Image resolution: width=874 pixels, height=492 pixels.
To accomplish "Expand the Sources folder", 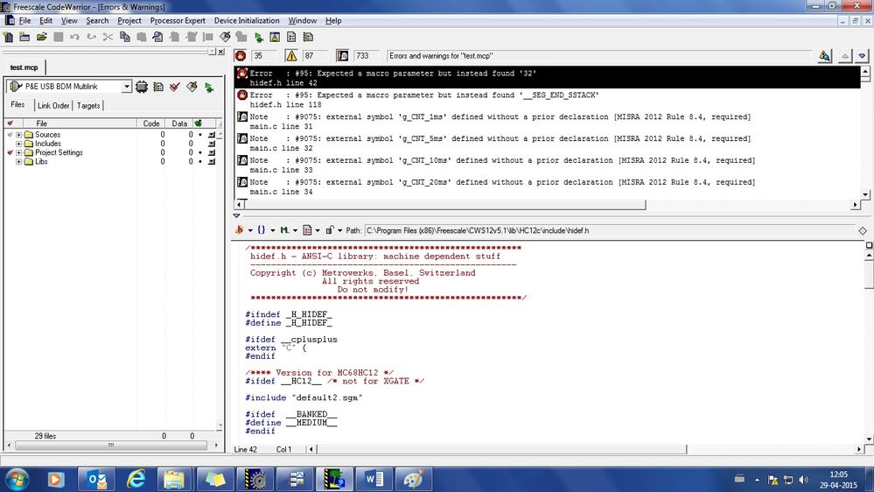I will [19, 135].
